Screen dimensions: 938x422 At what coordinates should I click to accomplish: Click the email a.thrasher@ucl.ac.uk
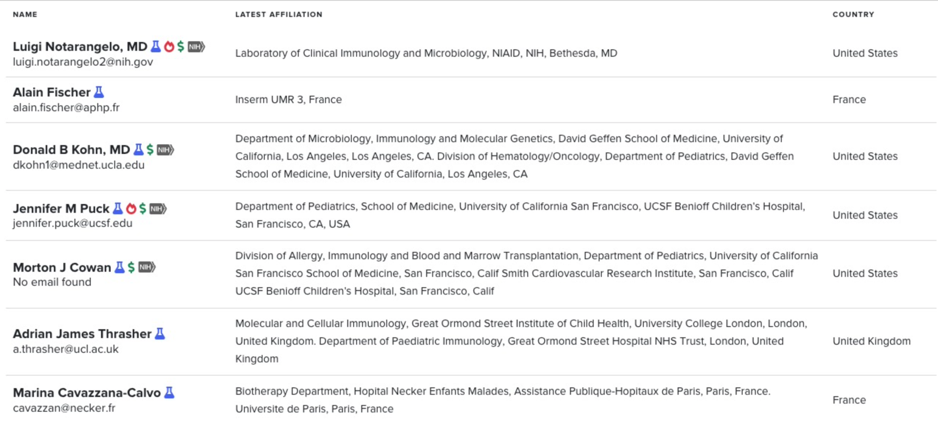(65, 349)
